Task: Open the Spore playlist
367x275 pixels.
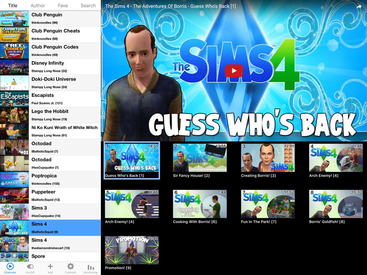Action: click(x=50, y=257)
